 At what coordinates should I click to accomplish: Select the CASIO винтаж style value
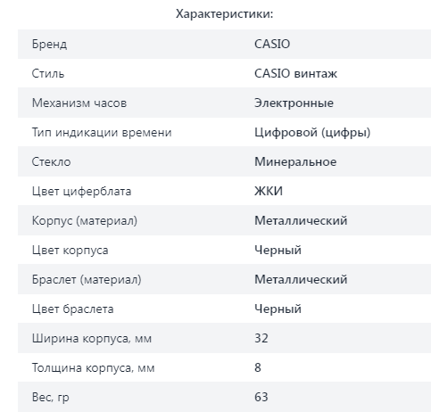point(295,73)
